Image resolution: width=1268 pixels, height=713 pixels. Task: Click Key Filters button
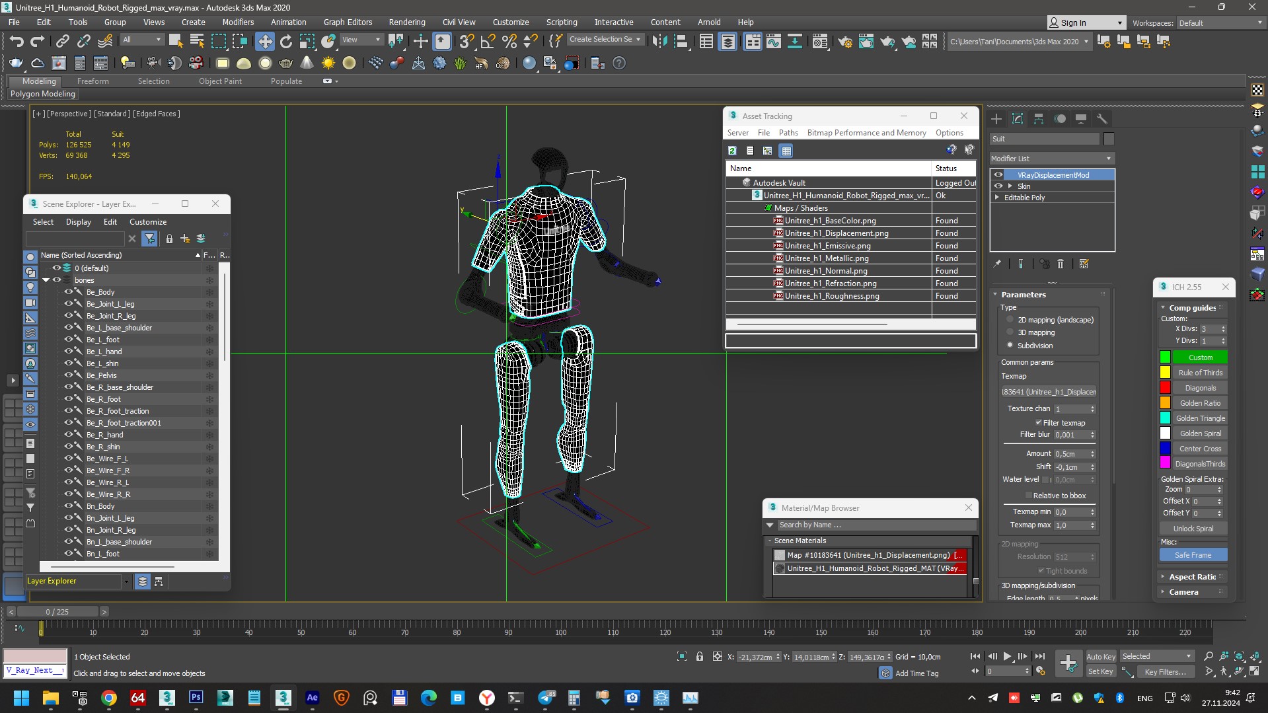point(1164,672)
